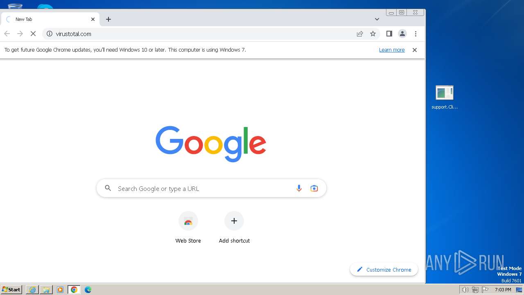
Task: Dismiss the Chrome update info bar
Action: (415, 50)
